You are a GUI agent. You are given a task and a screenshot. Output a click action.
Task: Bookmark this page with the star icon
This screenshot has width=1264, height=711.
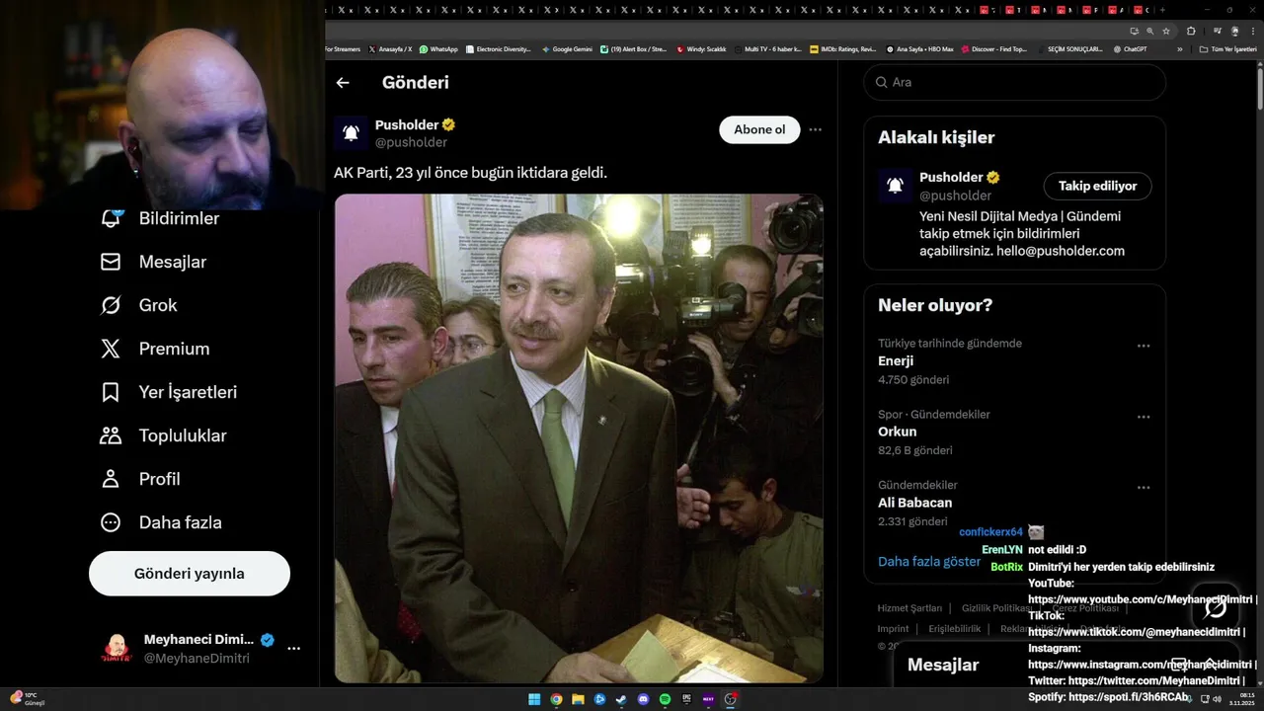[x=1166, y=31]
